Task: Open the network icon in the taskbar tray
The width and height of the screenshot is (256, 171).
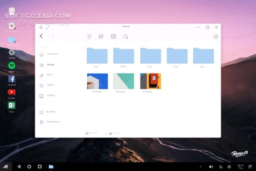Action: 221,167
